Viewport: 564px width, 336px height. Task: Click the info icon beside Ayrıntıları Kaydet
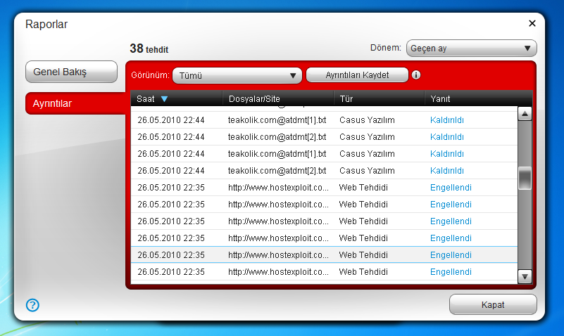[416, 75]
